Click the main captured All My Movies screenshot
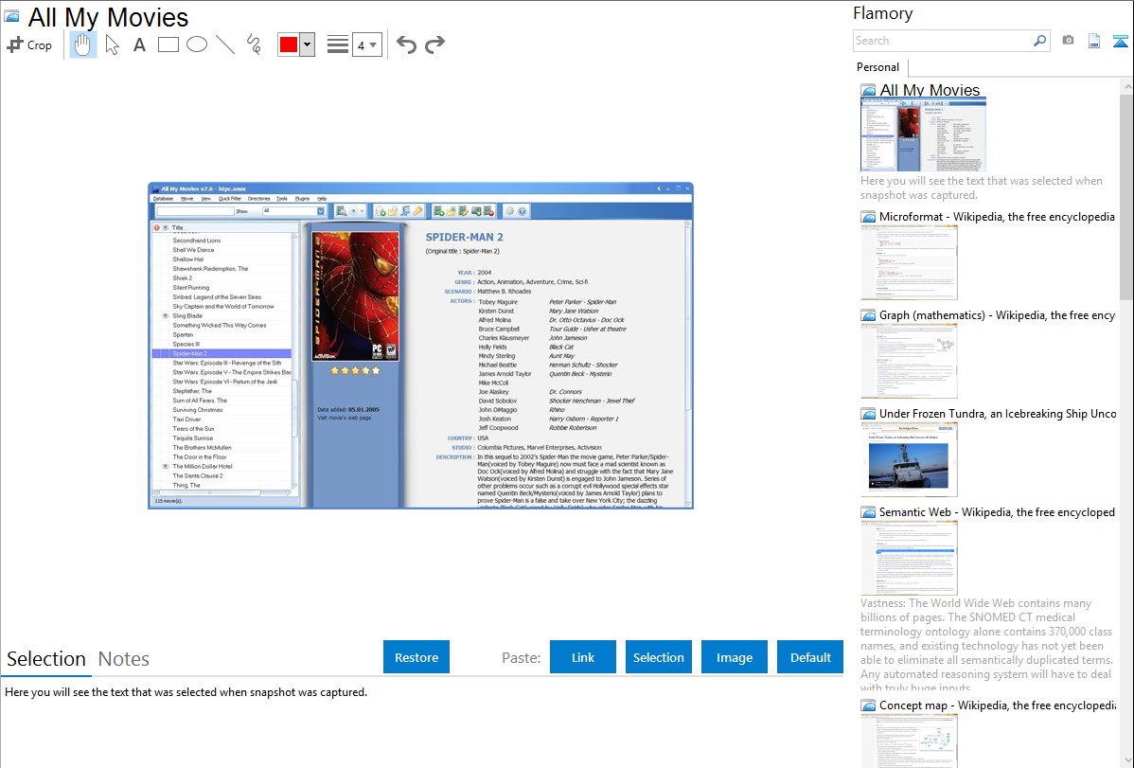The image size is (1134, 768). (x=420, y=346)
